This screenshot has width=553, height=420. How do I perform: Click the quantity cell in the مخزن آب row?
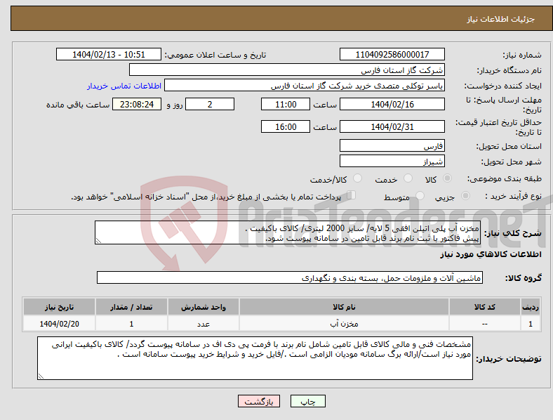click(131, 324)
